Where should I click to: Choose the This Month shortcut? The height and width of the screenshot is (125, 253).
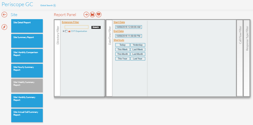click(x=123, y=54)
